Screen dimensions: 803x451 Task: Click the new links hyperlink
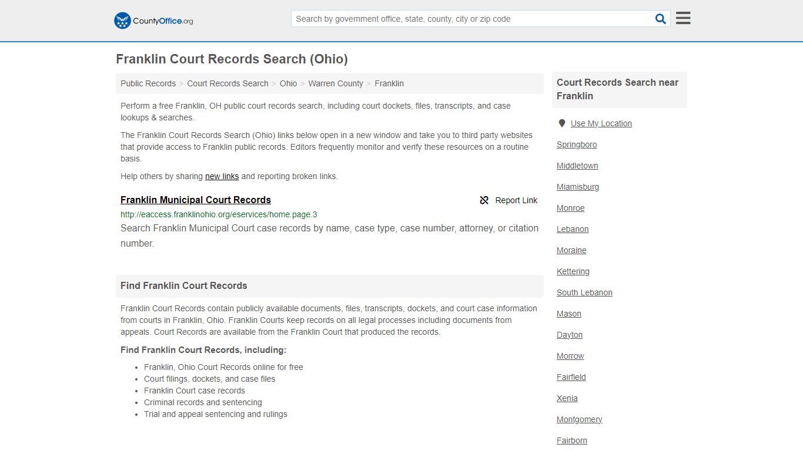tap(222, 176)
